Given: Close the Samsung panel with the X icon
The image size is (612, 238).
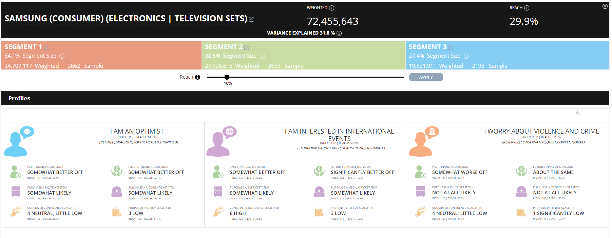Looking at the screenshot, I should 605,6.
